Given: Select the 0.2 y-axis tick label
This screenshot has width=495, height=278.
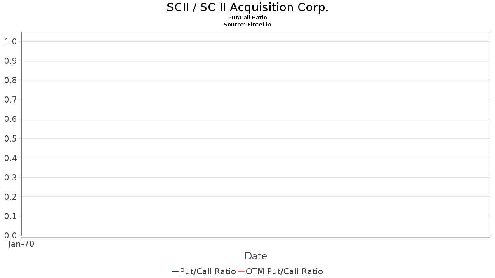Looking at the screenshot, I should coord(10,197).
